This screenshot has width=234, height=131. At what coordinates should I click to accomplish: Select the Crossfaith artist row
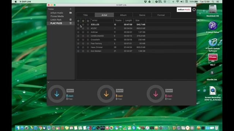pos(136,40)
